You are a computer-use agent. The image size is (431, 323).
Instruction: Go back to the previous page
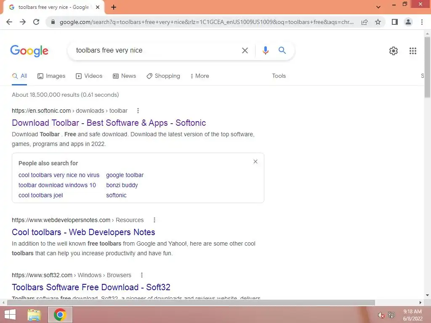9,22
